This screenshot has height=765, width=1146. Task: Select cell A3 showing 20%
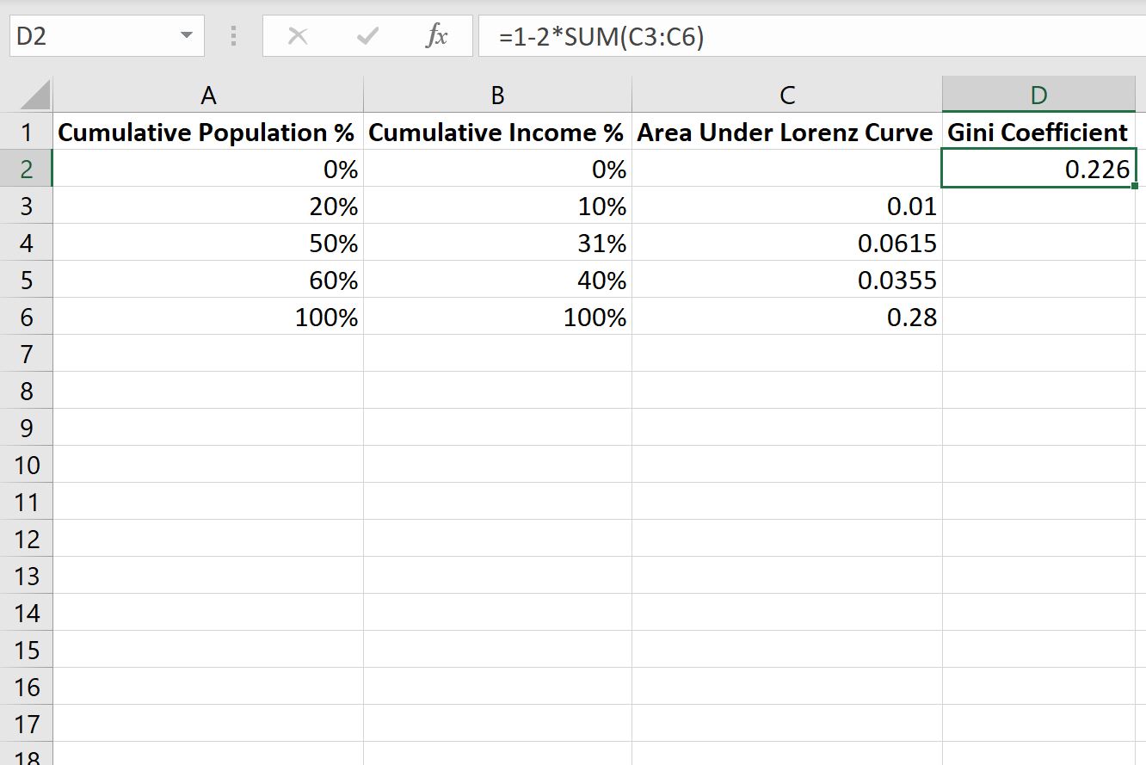tap(208, 206)
